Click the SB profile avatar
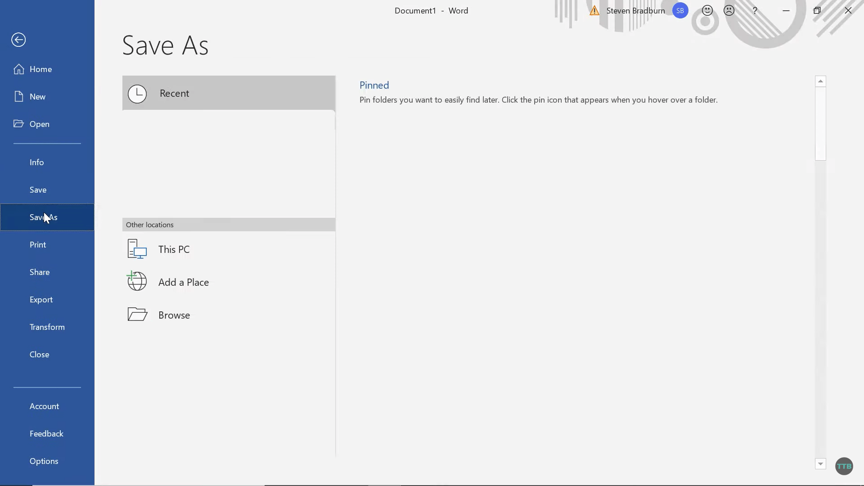 click(x=680, y=11)
